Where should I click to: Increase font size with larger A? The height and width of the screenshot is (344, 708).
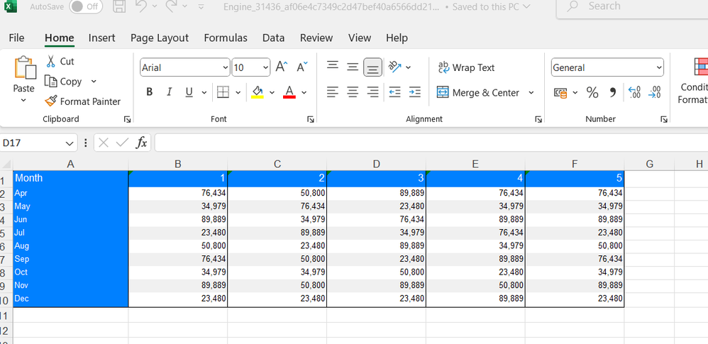coord(282,67)
